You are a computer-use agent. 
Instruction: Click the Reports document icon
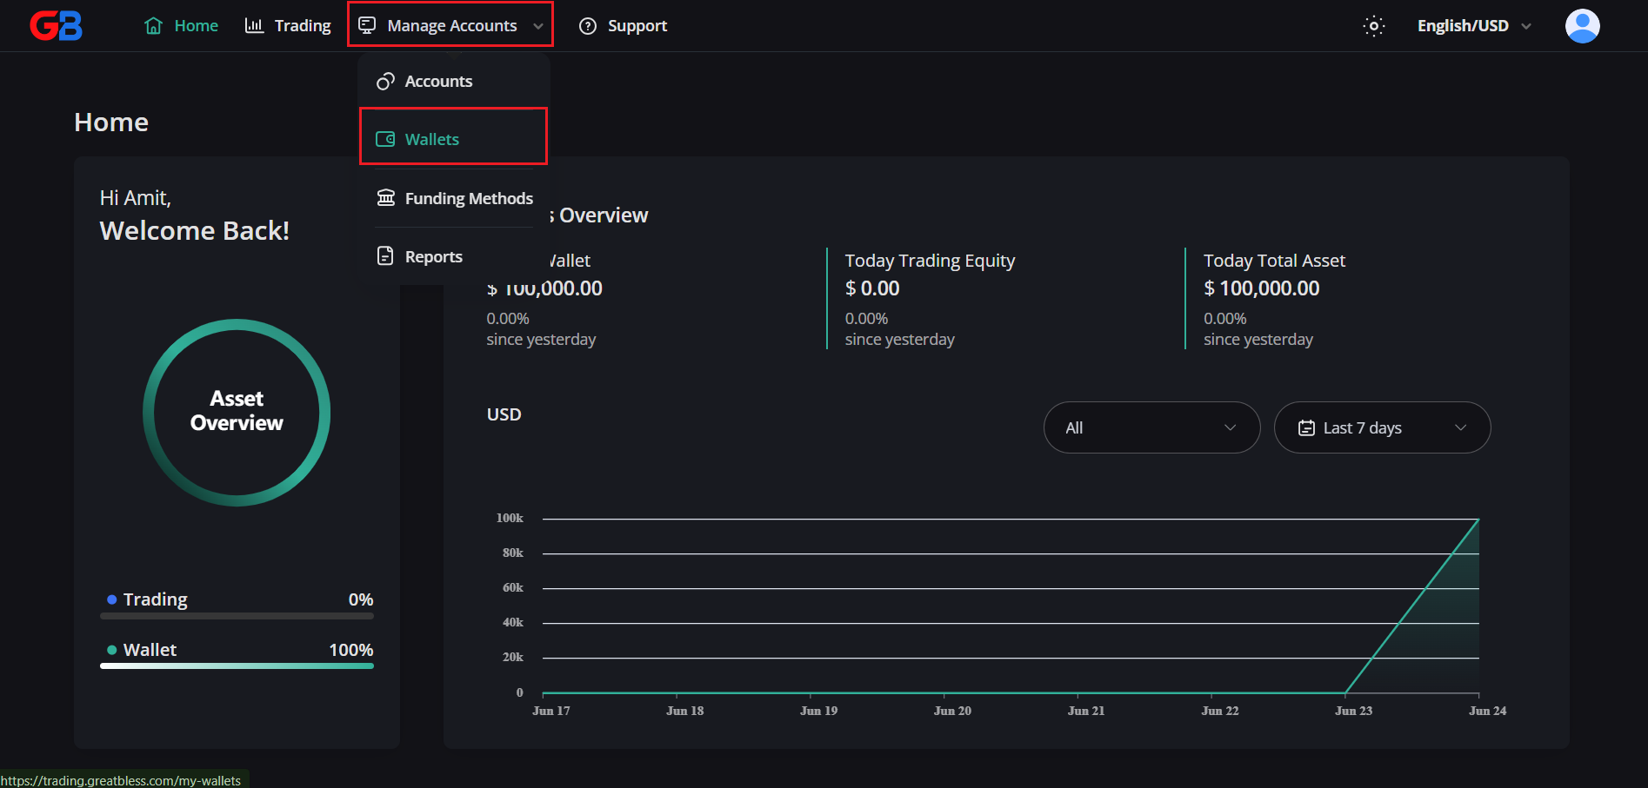385,256
